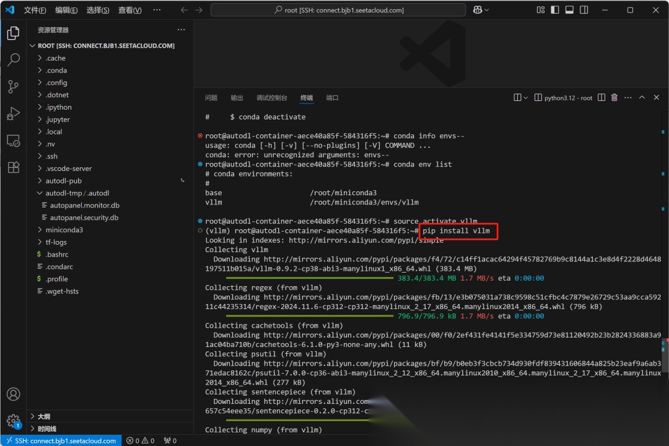The width and height of the screenshot is (669, 446).
Task: Expand the .vscode-server folder
Action: (110, 168)
